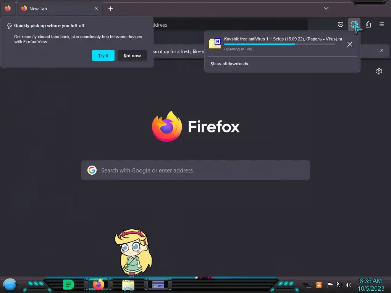Click the RAR archive file icon
Image resolution: width=391 pixels, height=293 pixels.
(215, 43)
